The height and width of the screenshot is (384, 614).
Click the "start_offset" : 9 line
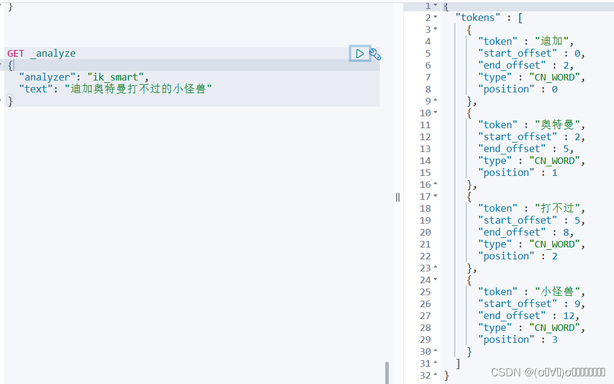[532, 304]
